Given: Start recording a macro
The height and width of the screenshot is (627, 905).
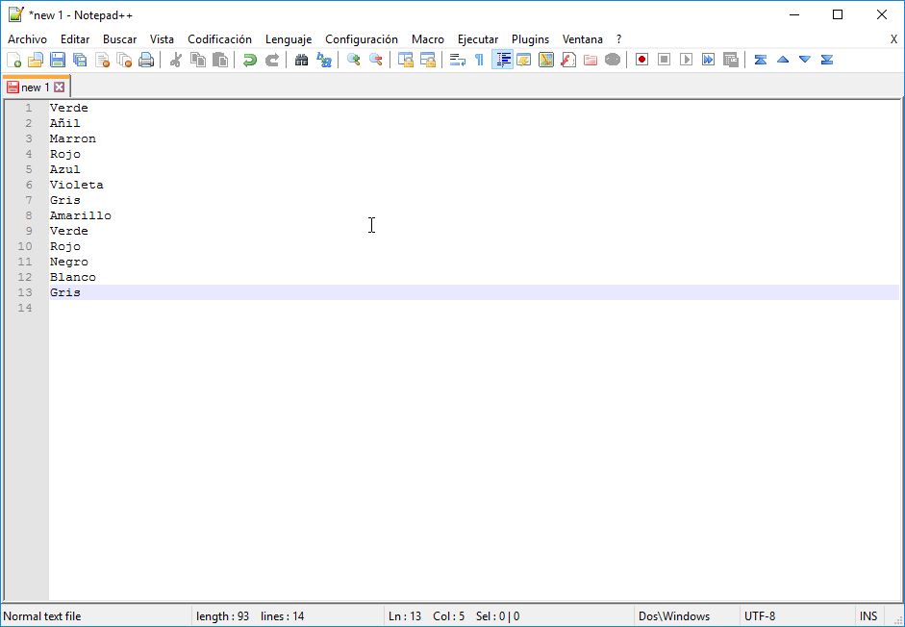Looking at the screenshot, I should click(x=641, y=59).
